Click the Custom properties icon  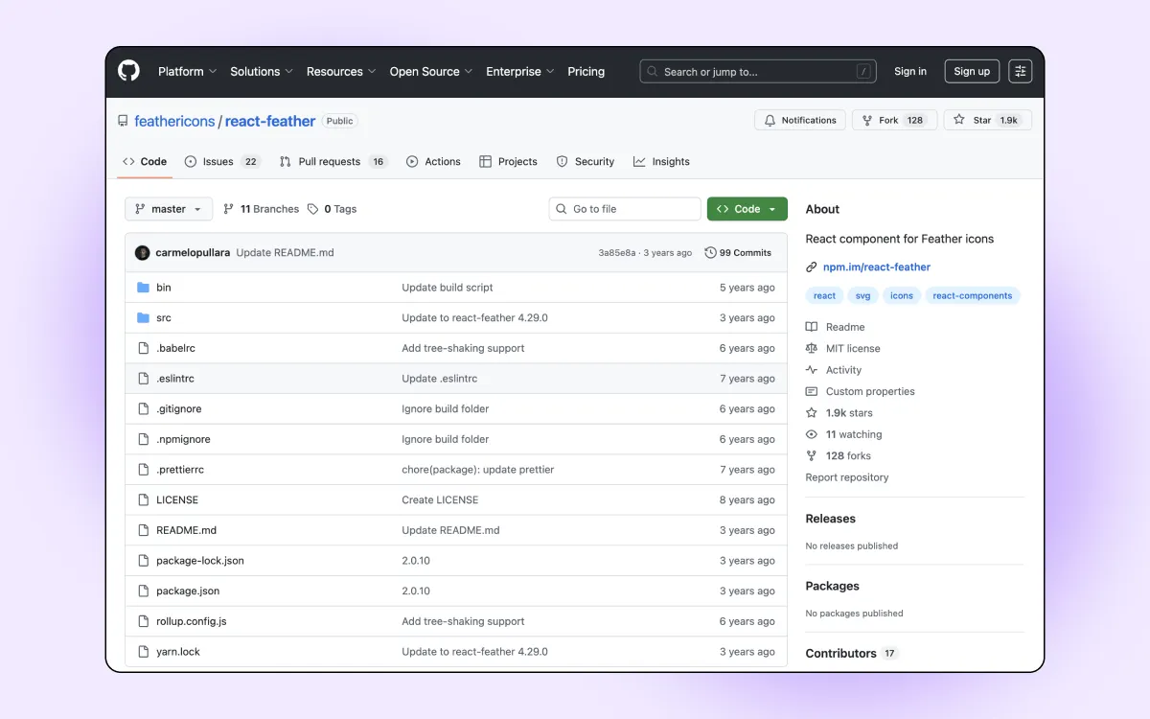[x=812, y=391]
